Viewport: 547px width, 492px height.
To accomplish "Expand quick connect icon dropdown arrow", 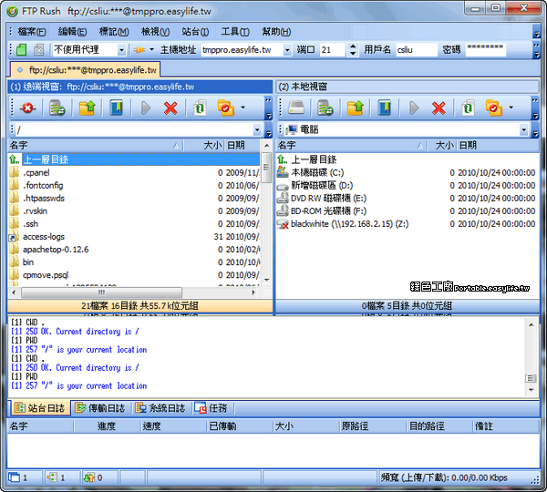I will point(151,50).
